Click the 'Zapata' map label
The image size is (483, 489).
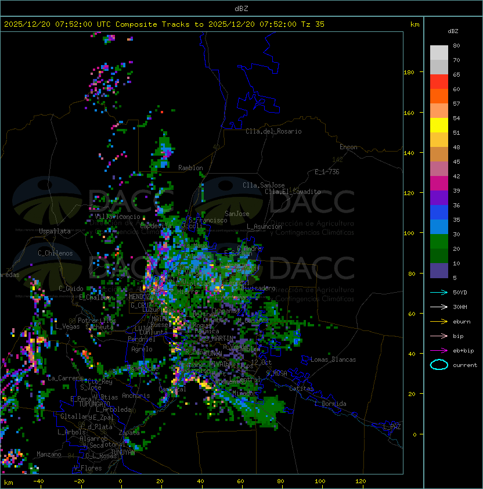click(129, 433)
